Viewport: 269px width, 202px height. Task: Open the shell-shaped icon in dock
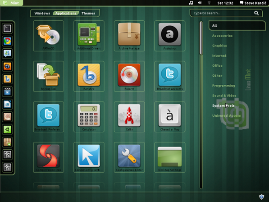7,117
